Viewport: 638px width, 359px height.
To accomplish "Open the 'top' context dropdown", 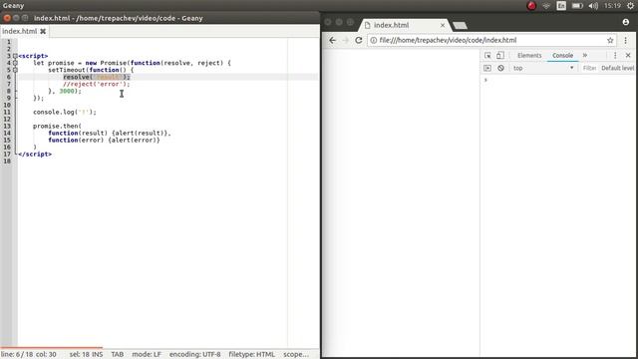I will tap(543, 68).
